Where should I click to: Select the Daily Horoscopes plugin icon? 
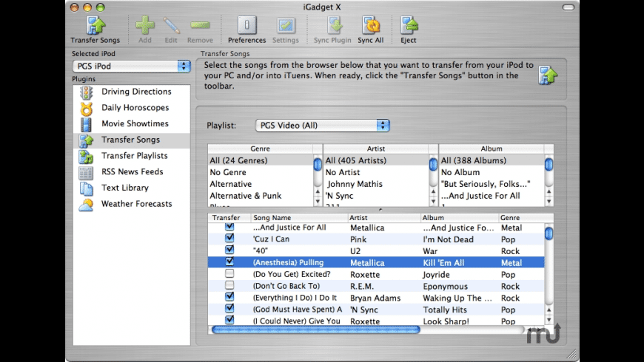pos(87,109)
